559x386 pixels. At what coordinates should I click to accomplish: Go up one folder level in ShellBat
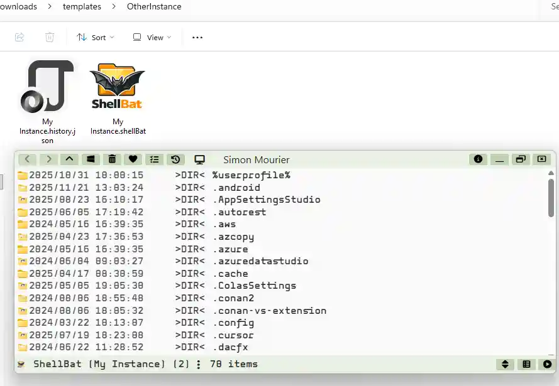(70, 159)
